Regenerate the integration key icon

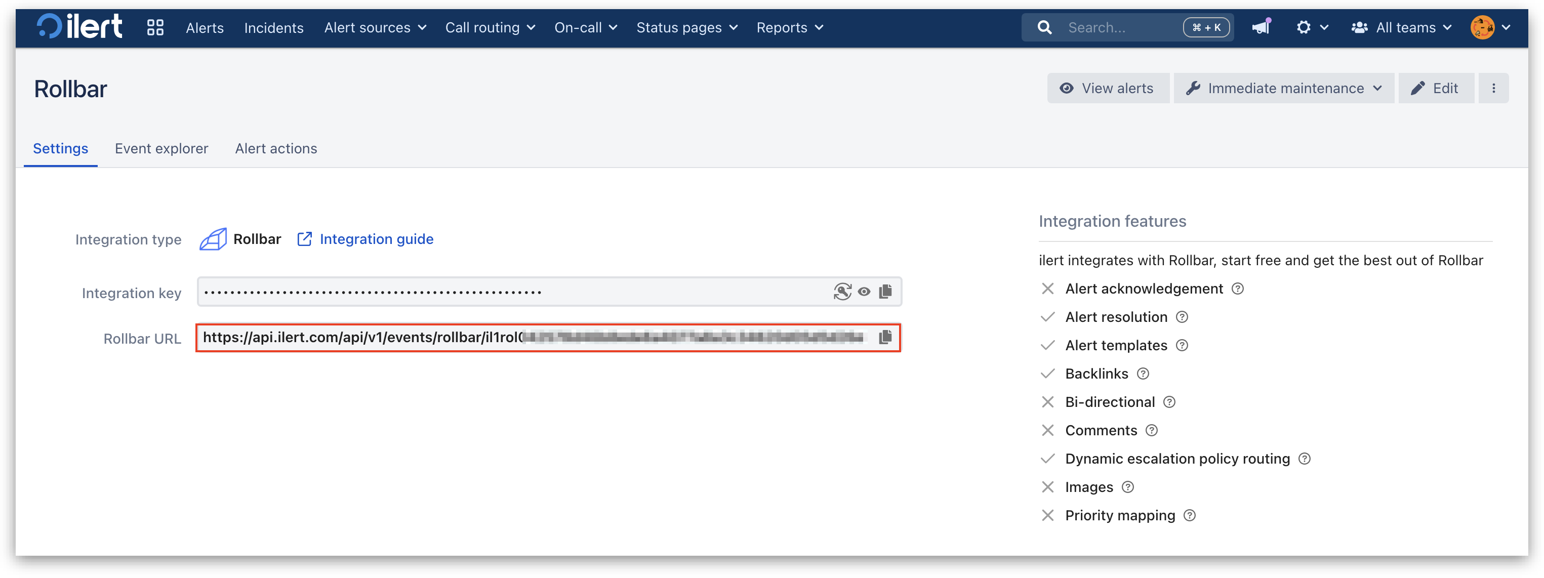tap(842, 292)
